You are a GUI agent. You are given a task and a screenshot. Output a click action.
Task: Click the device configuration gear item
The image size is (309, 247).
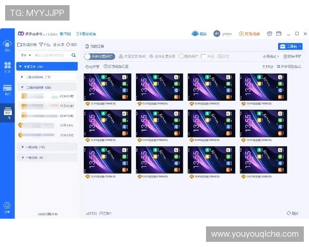[x=162, y=57]
